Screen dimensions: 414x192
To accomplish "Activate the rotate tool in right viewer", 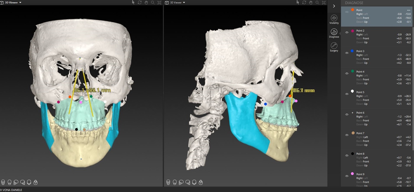I will (x=304, y=2).
